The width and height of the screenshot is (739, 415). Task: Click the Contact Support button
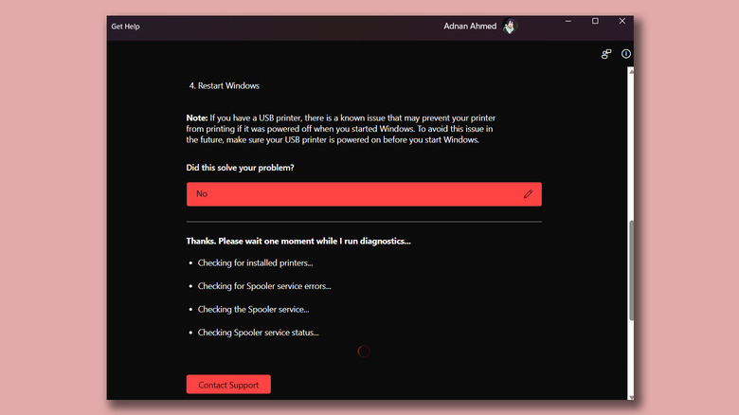228,385
